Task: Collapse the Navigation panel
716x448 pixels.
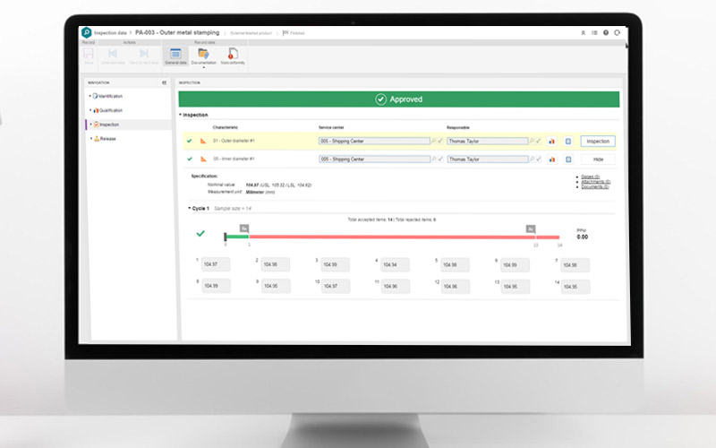Action: coord(165,82)
